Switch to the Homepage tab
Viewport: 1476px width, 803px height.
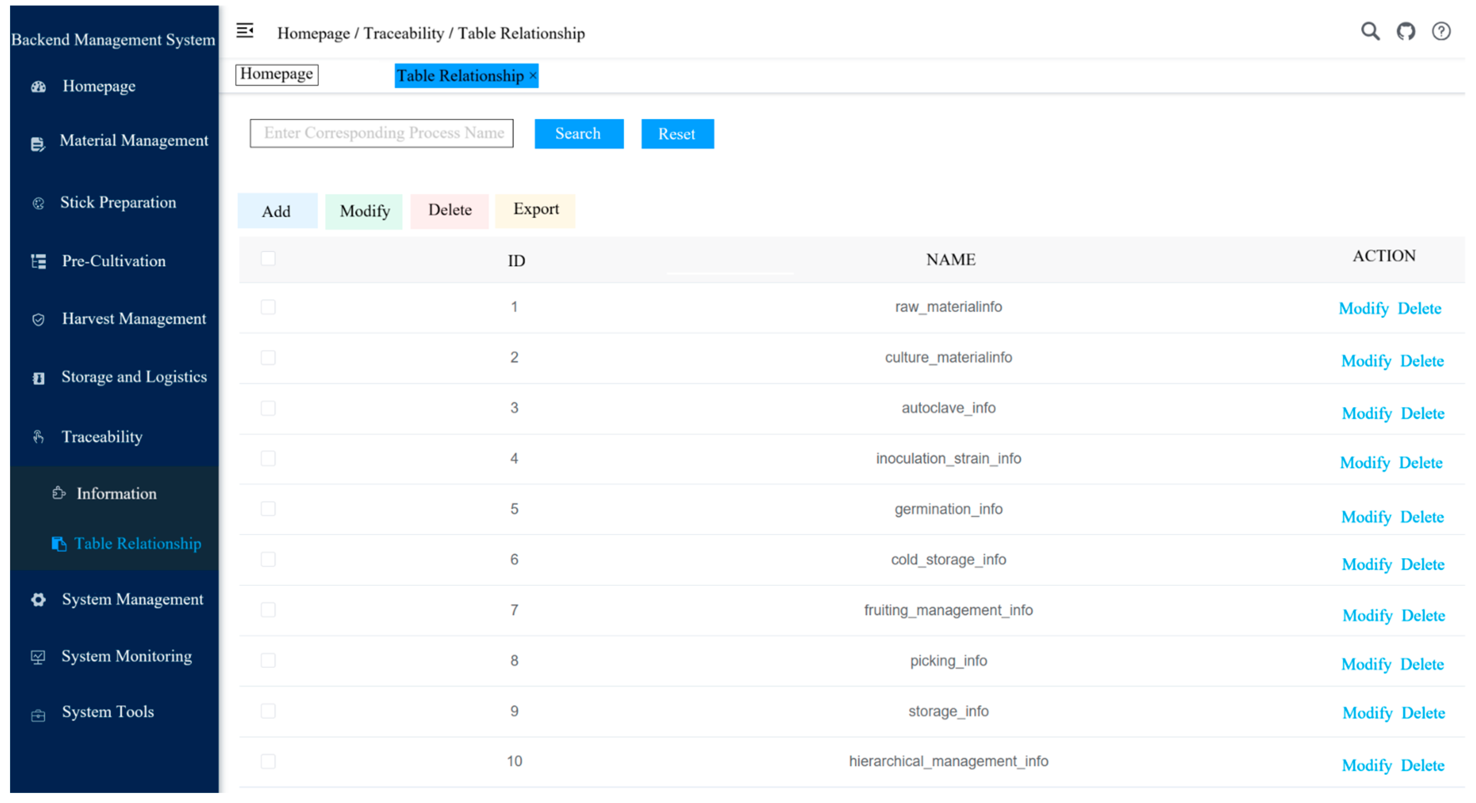pos(277,75)
